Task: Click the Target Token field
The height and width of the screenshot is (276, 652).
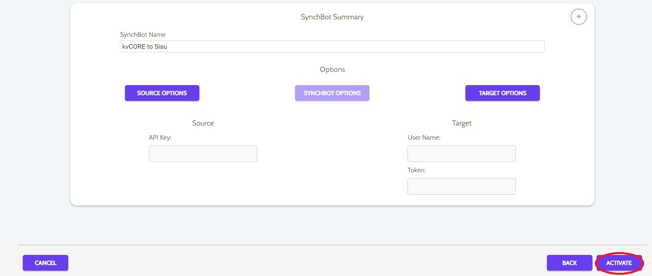Action: [462, 186]
